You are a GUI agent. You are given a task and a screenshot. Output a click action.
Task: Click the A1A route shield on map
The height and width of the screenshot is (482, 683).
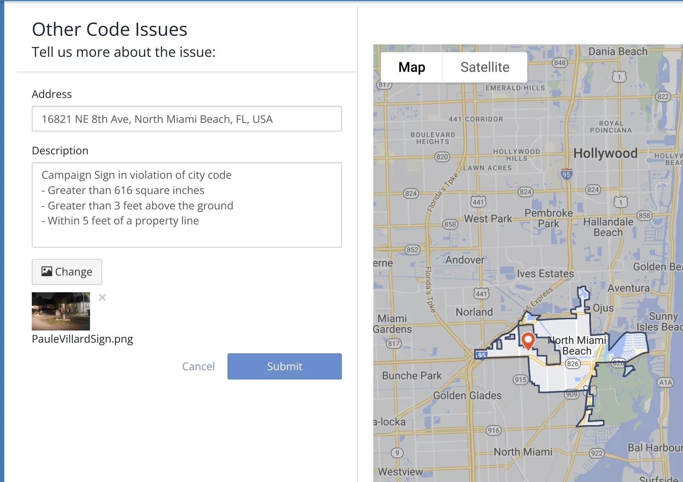[x=665, y=382]
